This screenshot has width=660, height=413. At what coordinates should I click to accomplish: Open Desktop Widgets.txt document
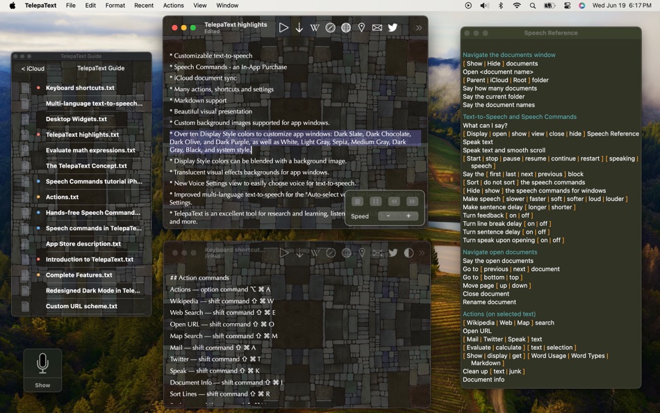click(76, 119)
